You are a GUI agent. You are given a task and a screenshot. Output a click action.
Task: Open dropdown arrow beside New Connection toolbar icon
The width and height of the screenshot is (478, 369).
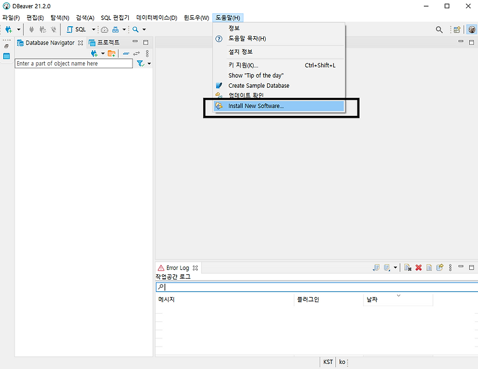tap(18, 29)
